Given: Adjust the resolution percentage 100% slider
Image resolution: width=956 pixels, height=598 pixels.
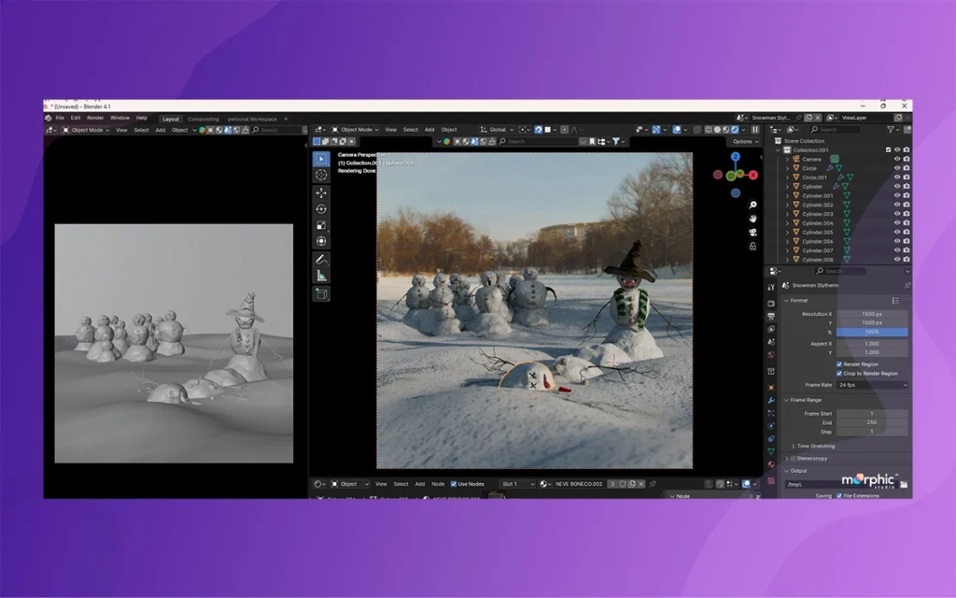Looking at the screenshot, I should (x=872, y=332).
